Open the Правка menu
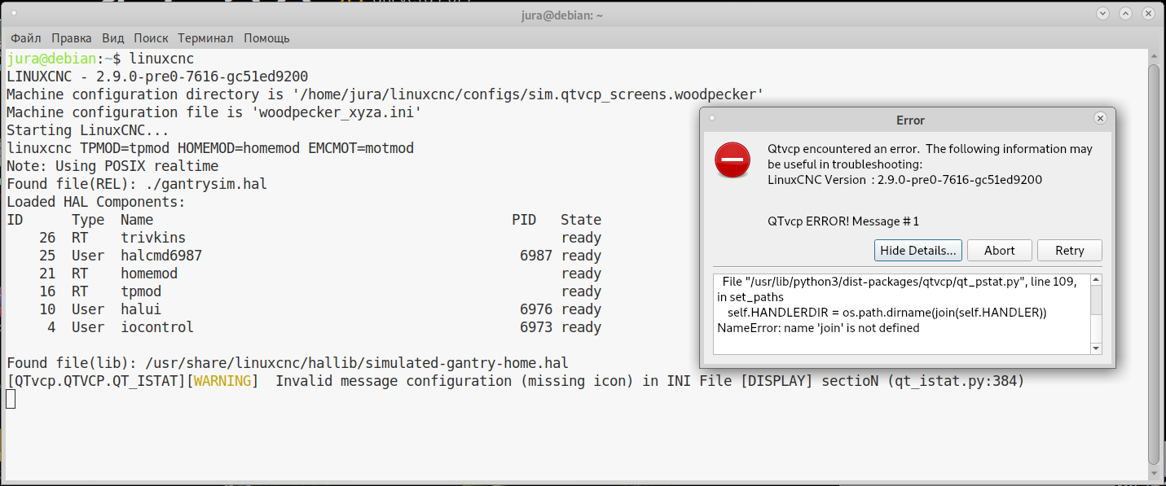This screenshot has height=486, width=1166. coord(72,38)
